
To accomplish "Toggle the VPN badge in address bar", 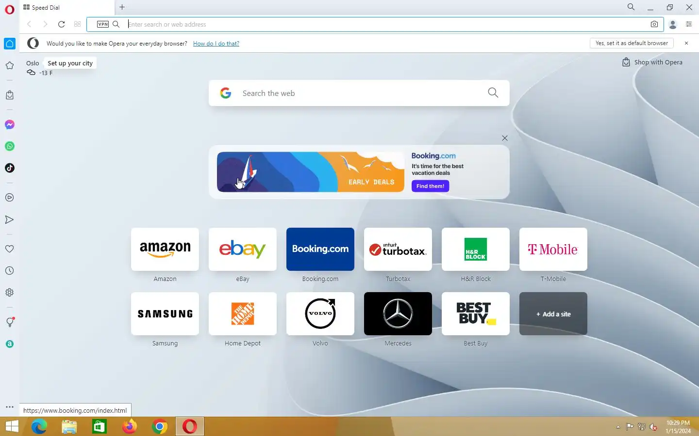I will pos(103,24).
